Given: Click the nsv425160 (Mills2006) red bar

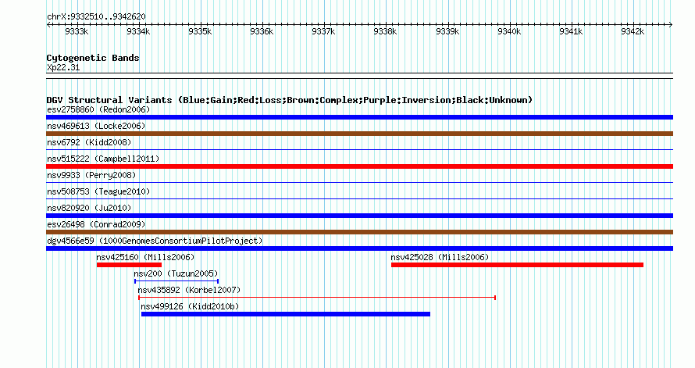Looking at the screenshot, I should [x=129, y=265].
